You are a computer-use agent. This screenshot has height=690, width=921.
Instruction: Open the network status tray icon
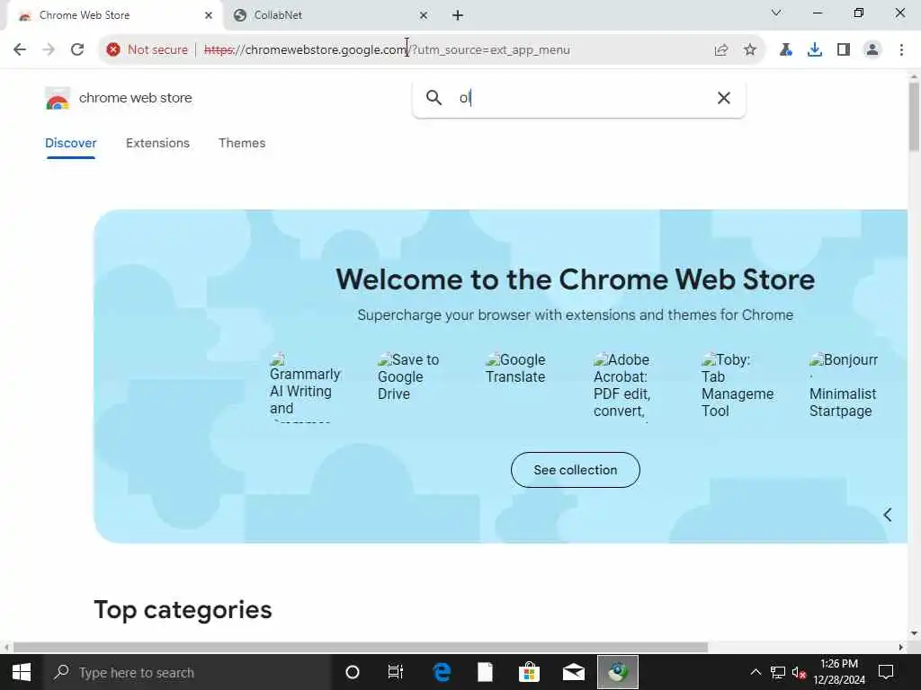778,672
